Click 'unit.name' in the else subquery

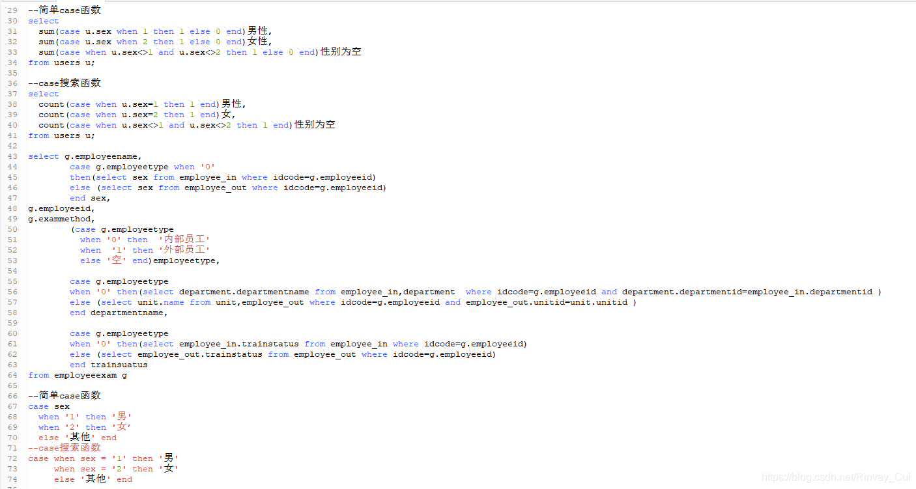point(161,302)
